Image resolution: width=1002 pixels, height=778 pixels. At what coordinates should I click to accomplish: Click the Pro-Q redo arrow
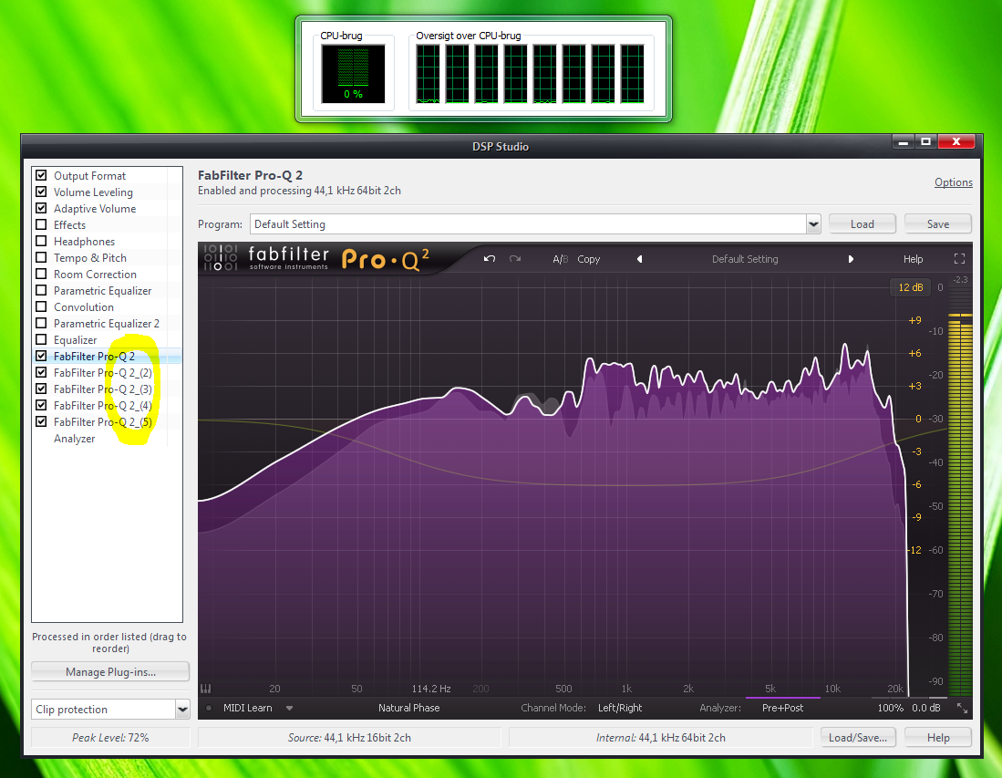coord(515,259)
